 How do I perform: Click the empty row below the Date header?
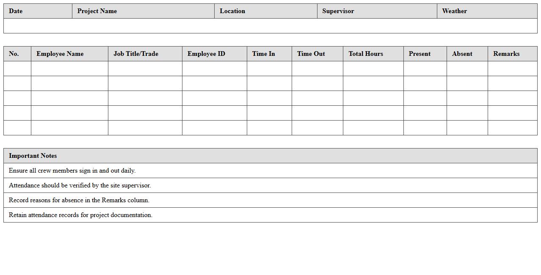[x=270, y=26]
